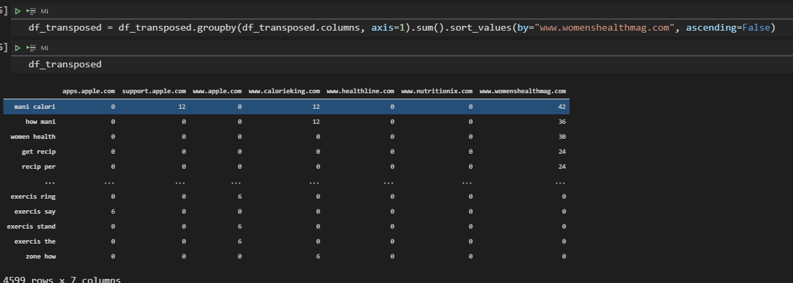Place cursor in the groupby sort_values code line
Screen dimensions: 793x283
[402, 27]
